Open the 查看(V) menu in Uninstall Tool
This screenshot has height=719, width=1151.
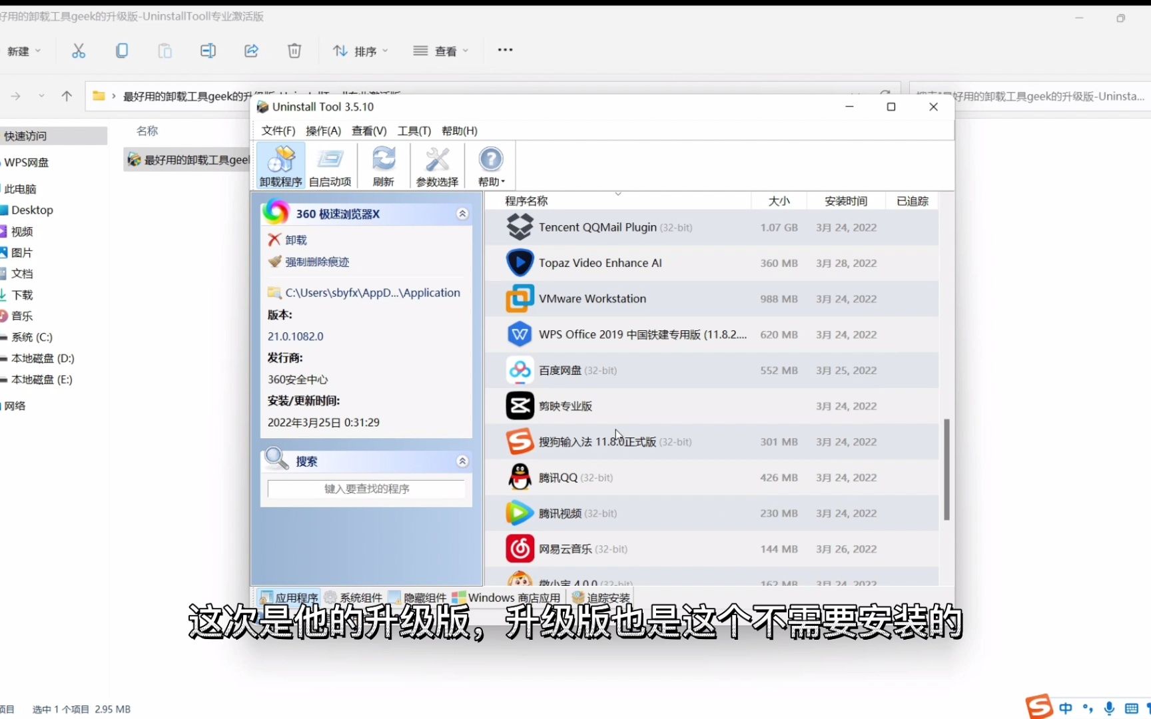(369, 130)
